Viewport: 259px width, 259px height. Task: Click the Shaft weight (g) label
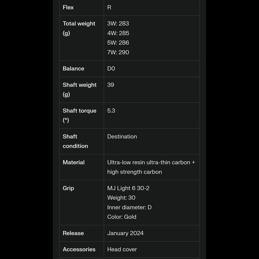(79, 89)
